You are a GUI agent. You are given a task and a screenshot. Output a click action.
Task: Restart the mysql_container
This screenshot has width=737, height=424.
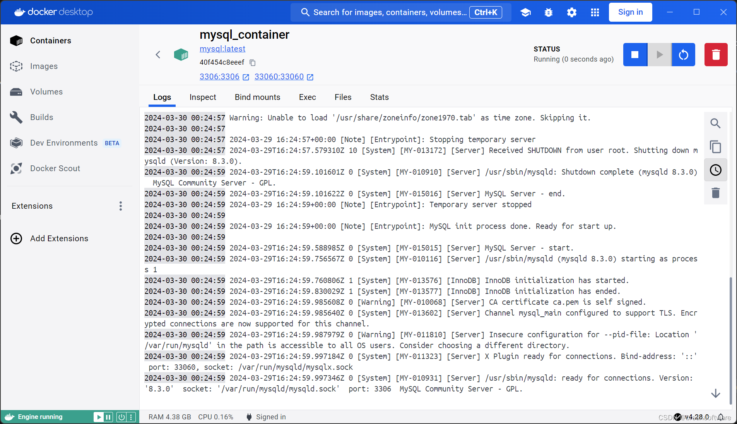684,55
